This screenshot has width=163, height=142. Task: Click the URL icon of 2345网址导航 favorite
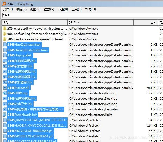pos(5,109)
